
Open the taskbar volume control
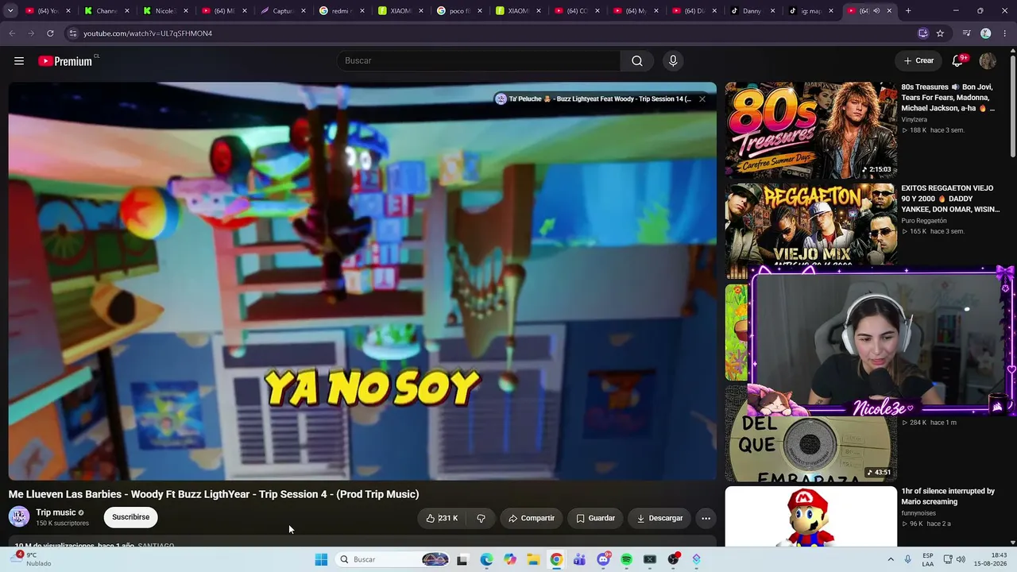960,559
